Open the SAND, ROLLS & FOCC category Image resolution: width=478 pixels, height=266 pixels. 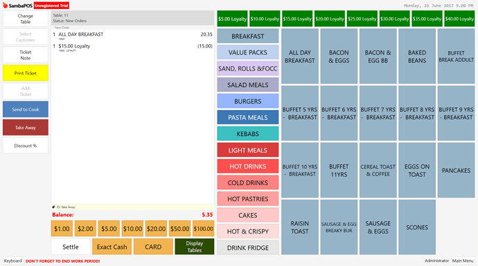248,68
